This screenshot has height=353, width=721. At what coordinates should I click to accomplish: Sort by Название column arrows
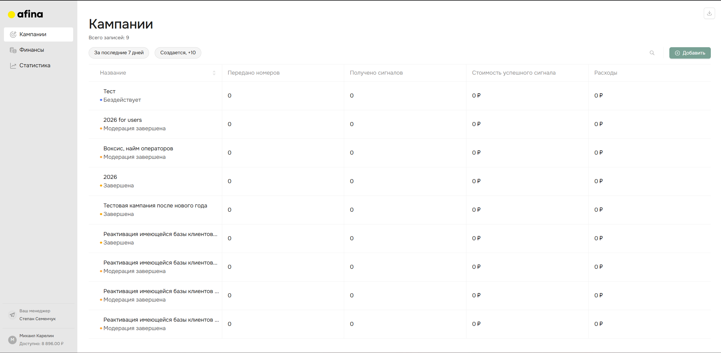(214, 73)
